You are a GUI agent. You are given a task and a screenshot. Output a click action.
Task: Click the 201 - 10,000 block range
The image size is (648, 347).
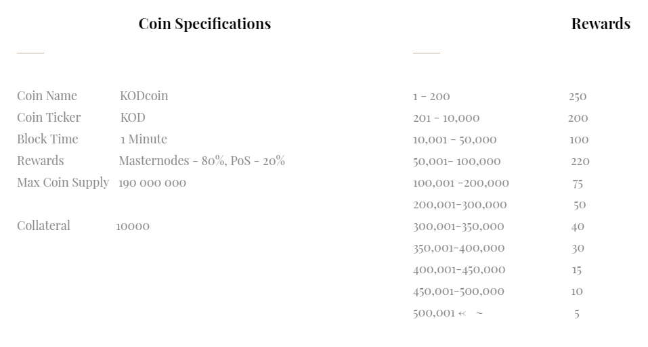click(446, 118)
